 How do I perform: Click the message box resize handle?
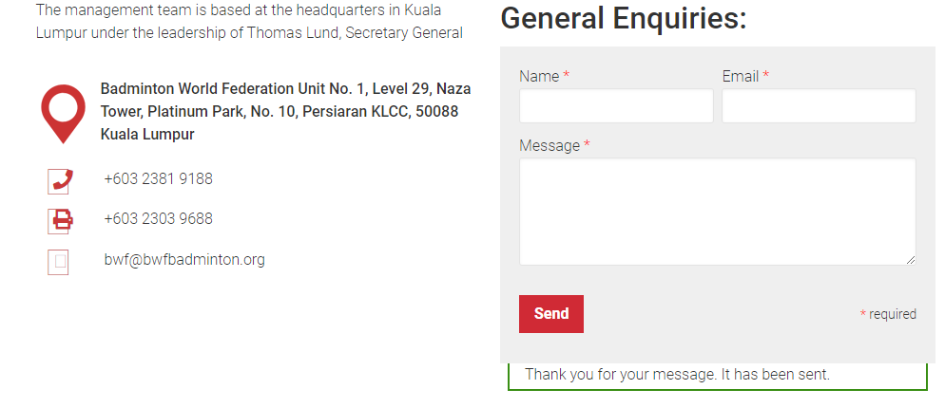click(910, 259)
